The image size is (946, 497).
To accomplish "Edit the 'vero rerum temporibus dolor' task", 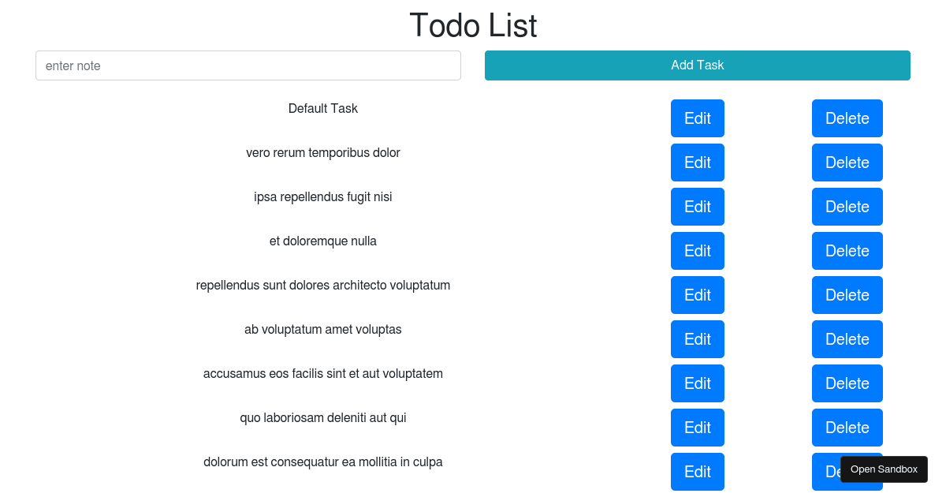I will [697, 163].
